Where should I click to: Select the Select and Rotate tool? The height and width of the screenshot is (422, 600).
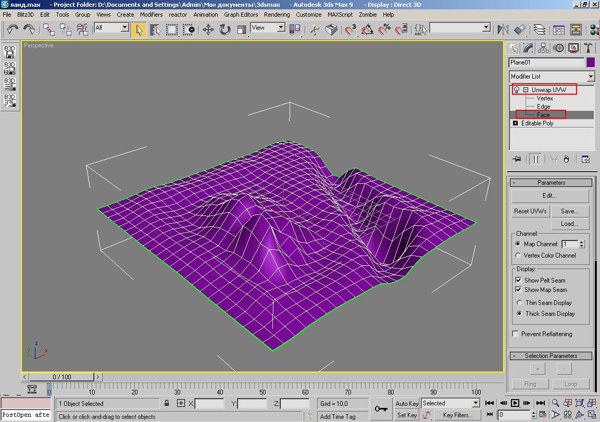[x=225, y=30]
